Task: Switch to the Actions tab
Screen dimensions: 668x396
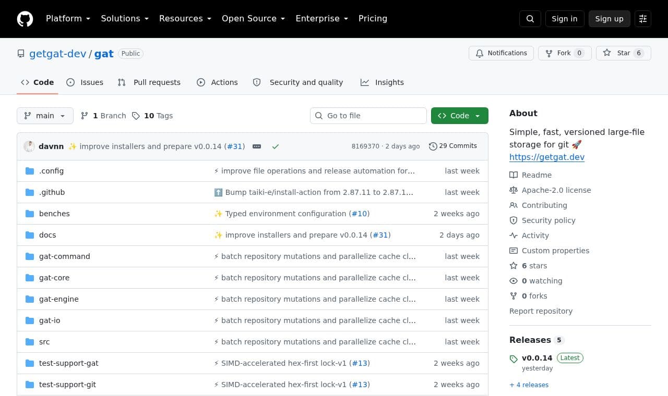Action: pyautogui.click(x=217, y=82)
